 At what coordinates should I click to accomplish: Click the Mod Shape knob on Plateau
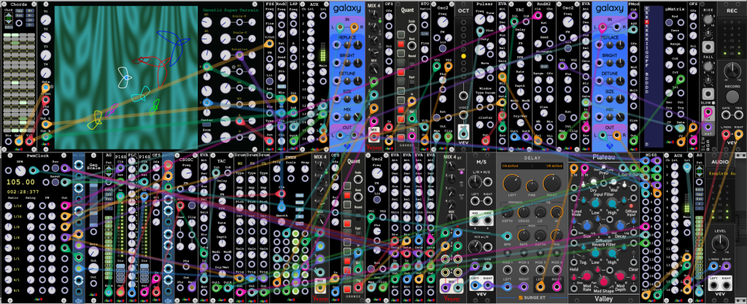point(603,282)
